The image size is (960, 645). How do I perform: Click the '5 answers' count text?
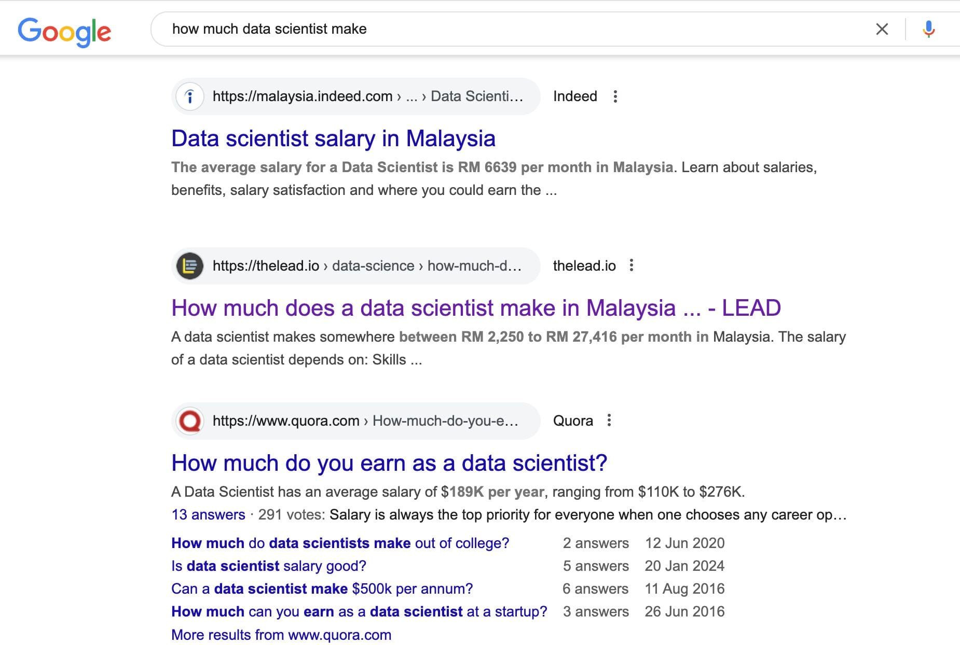[x=596, y=566]
